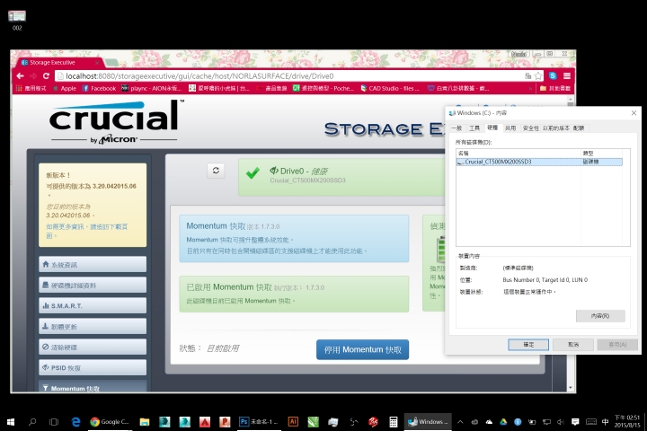
Task: Open the 硬碟機詳細資料 sidebar item
Action: pos(93,285)
